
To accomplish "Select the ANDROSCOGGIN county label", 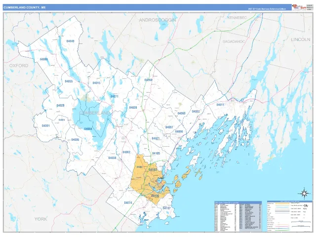I will (x=158, y=20).
